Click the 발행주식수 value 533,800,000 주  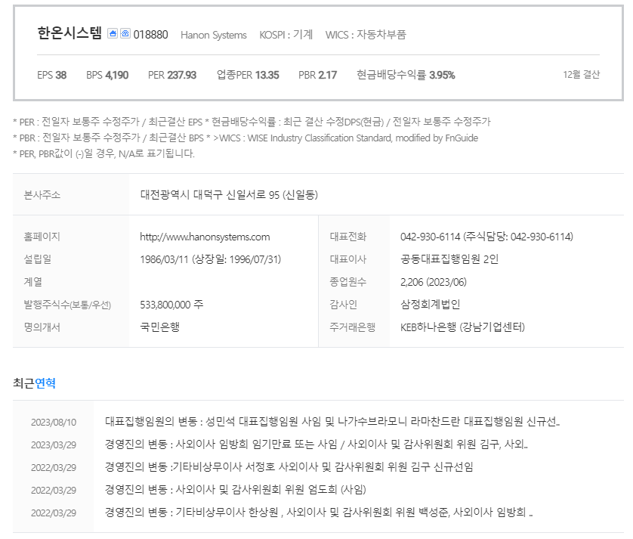(171, 305)
